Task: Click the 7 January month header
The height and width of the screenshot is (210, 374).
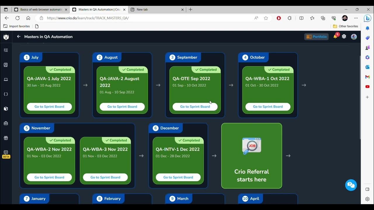Action: click(35, 199)
